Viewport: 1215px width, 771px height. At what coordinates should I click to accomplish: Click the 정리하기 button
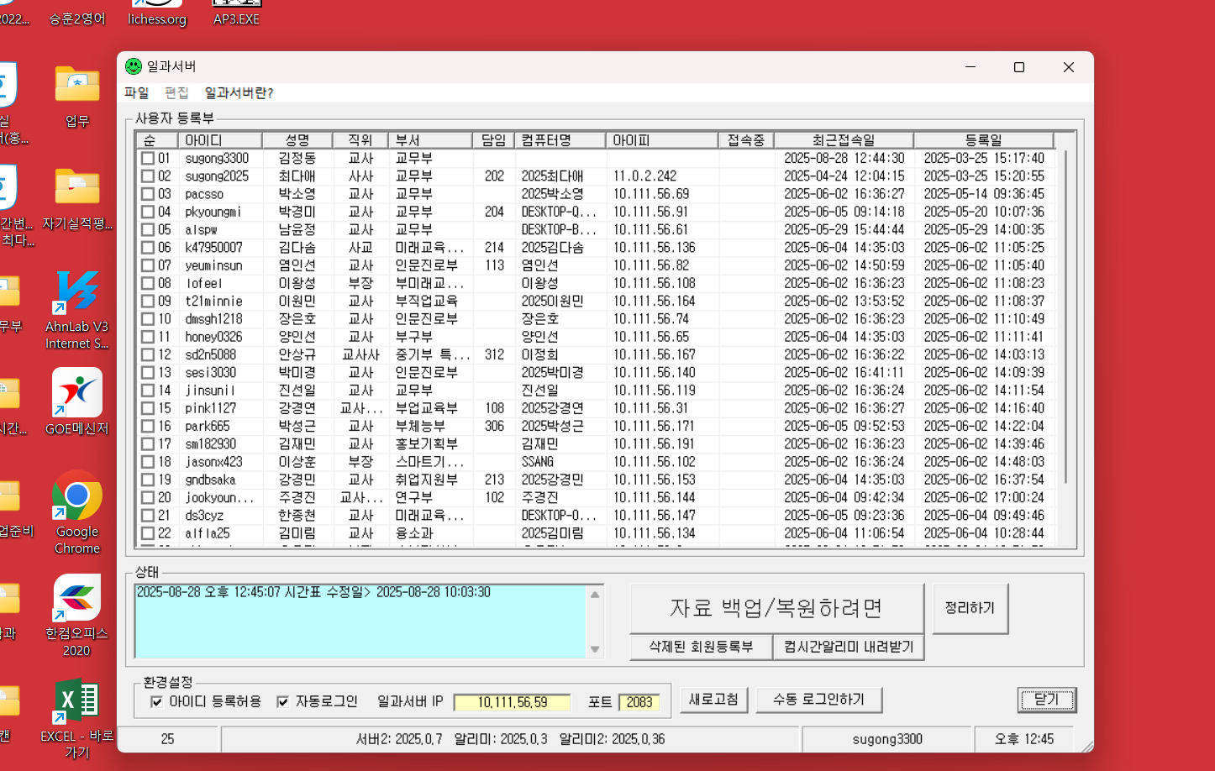[970, 608]
